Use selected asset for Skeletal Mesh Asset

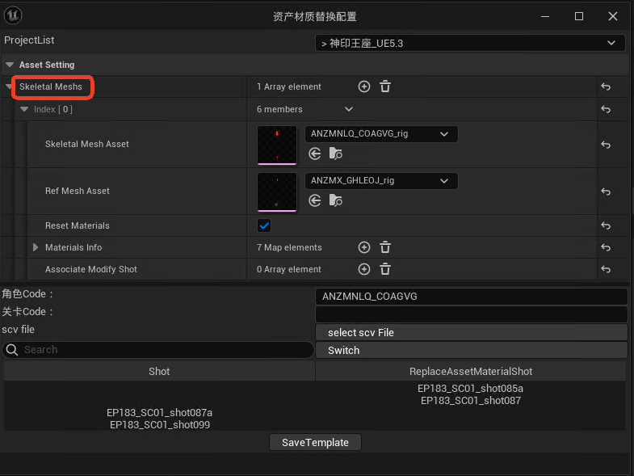pos(315,154)
